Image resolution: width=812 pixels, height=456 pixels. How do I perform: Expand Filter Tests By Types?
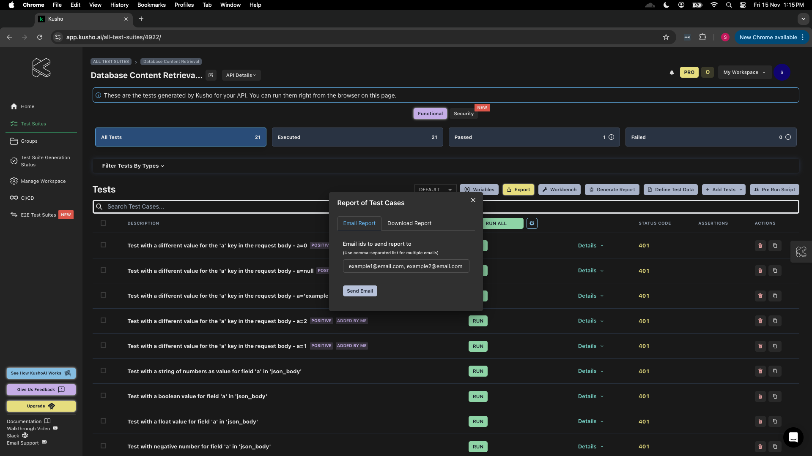133,166
